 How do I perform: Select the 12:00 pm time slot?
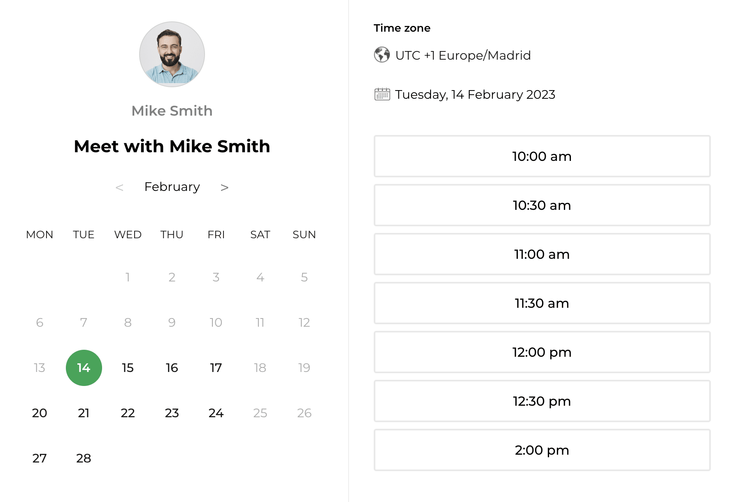542,352
